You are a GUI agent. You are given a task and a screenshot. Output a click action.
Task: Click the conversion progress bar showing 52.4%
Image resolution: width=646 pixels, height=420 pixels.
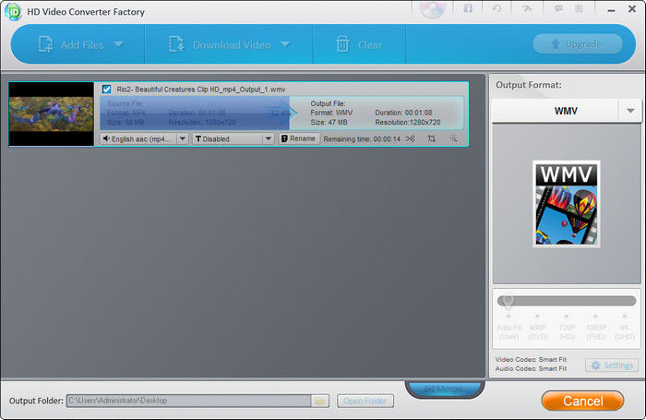pos(281,114)
